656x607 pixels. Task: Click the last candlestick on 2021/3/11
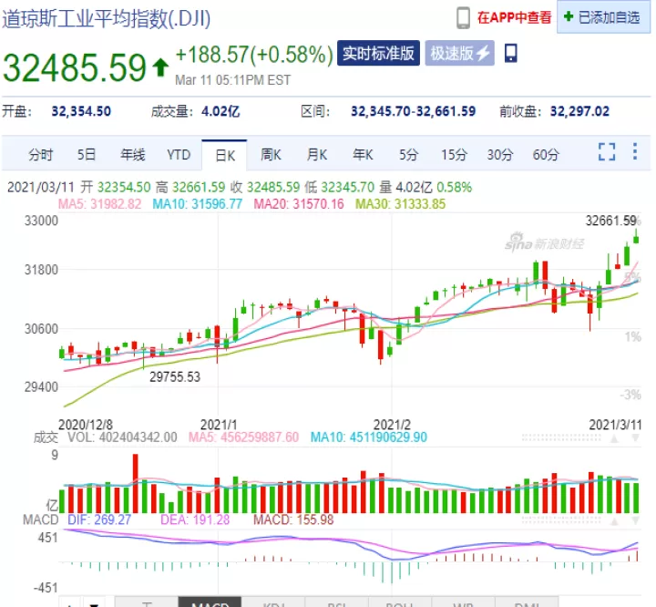636,238
